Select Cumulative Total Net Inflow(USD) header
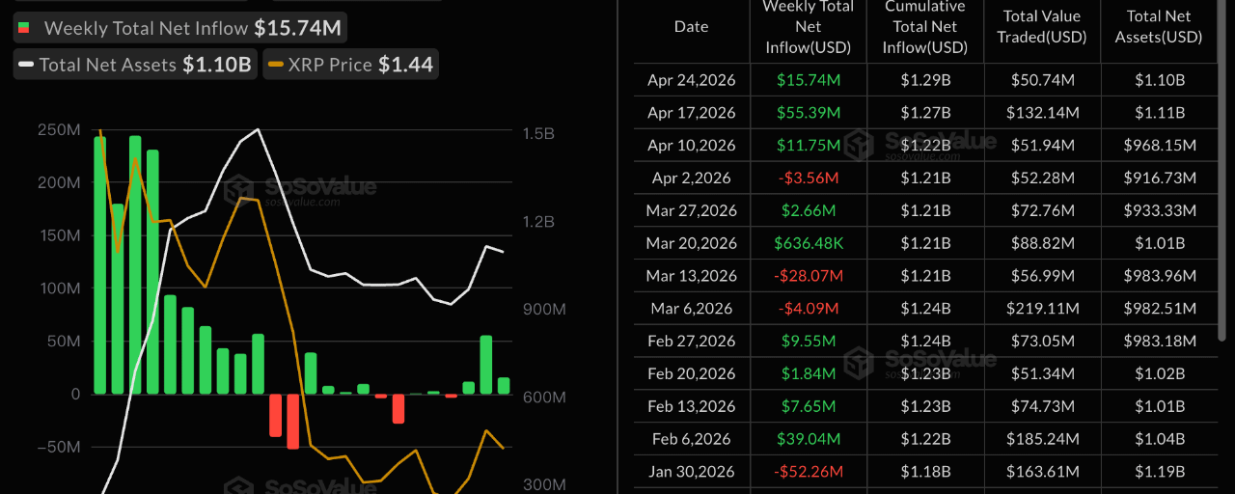Screen dimensions: 1235x494 (925, 27)
